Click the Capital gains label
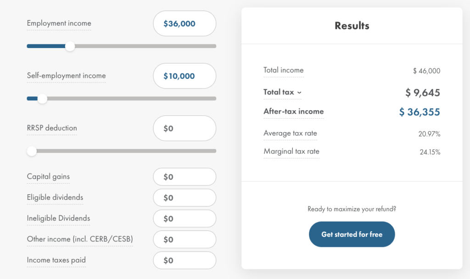Screen dimensions: 470x279 (x=48, y=176)
